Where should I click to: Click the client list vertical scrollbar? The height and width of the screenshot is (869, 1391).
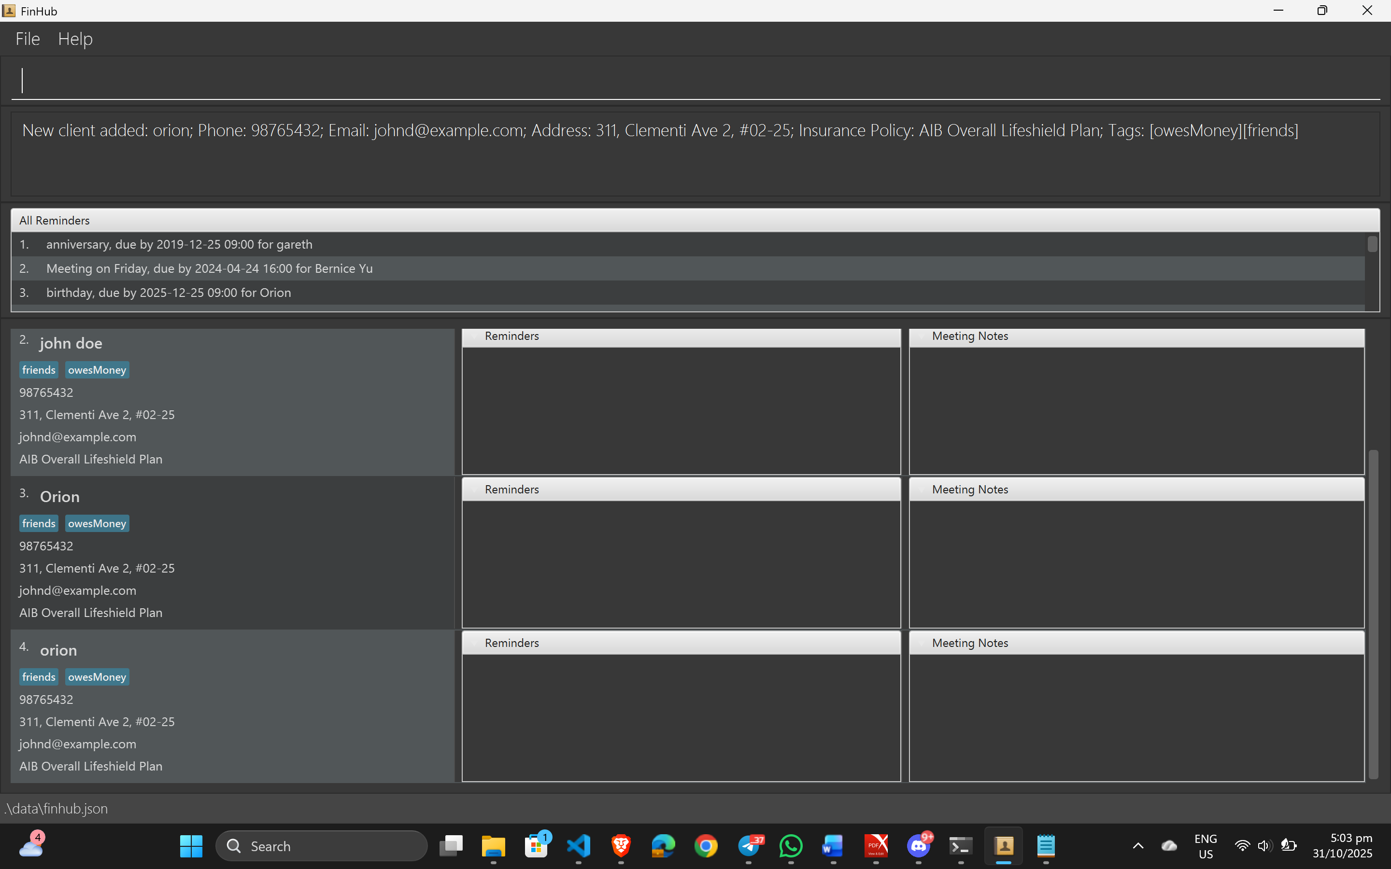point(1373,614)
